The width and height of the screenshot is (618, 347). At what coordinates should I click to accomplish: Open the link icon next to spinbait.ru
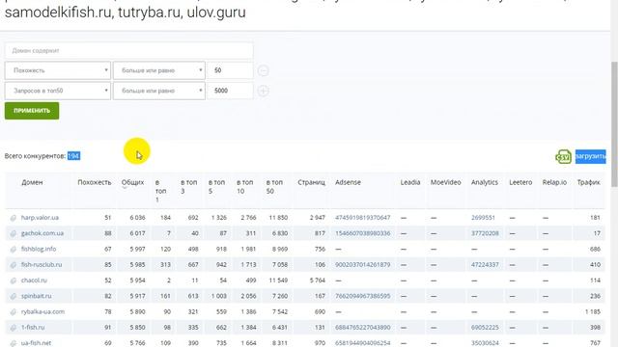(x=13, y=296)
